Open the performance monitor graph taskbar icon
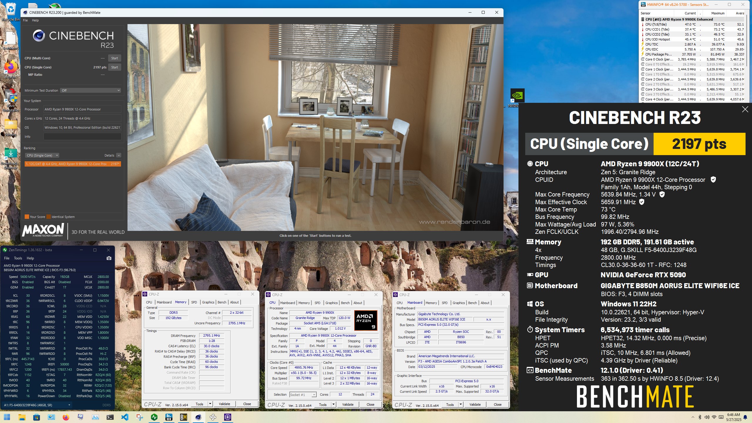The image size is (752, 423). [95, 417]
